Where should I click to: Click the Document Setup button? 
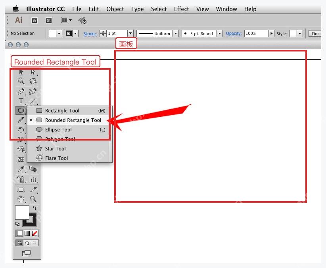pyautogui.click(x=315, y=34)
